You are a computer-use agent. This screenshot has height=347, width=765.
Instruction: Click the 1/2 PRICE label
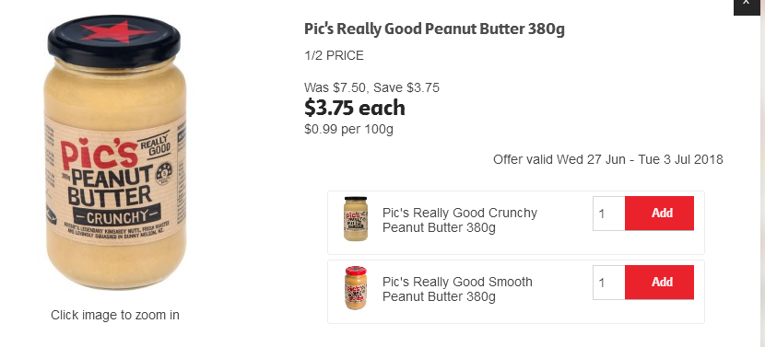tap(335, 55)
